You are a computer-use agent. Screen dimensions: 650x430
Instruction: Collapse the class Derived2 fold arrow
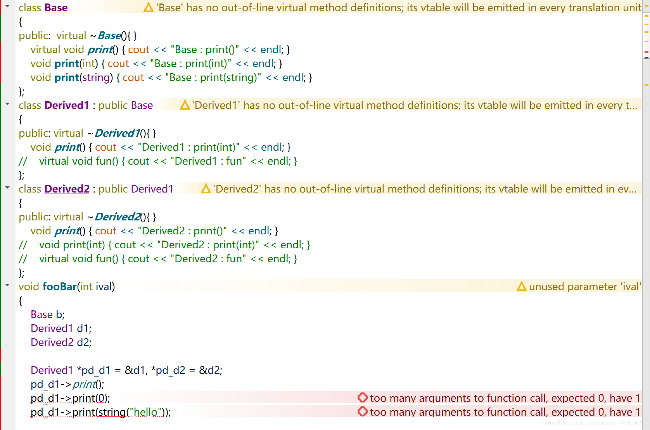click(x=7, y=187)
